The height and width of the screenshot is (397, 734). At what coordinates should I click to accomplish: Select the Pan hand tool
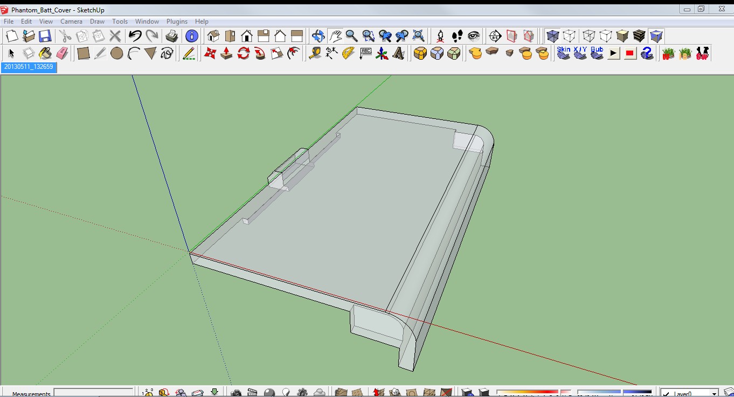click(x=335, y=36)
